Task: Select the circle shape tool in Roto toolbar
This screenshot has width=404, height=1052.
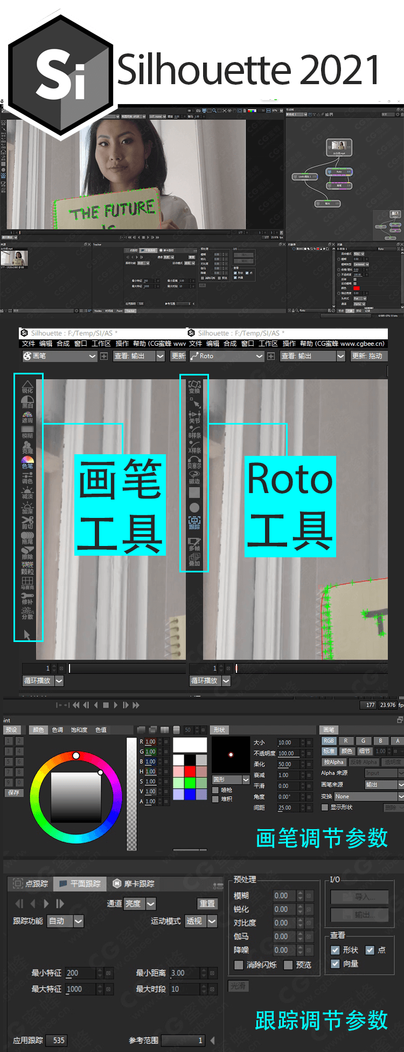Action: click(194, 508)
